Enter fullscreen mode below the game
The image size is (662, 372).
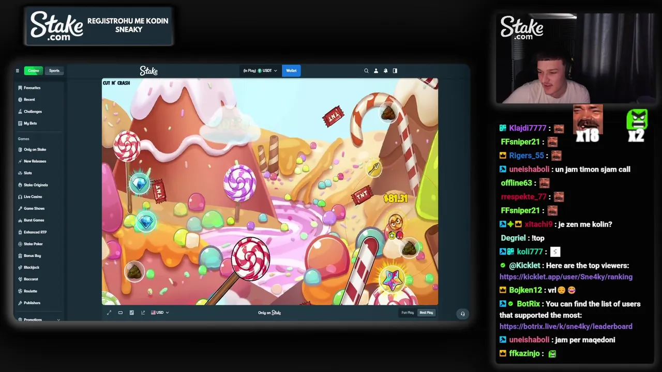(109, 313)
